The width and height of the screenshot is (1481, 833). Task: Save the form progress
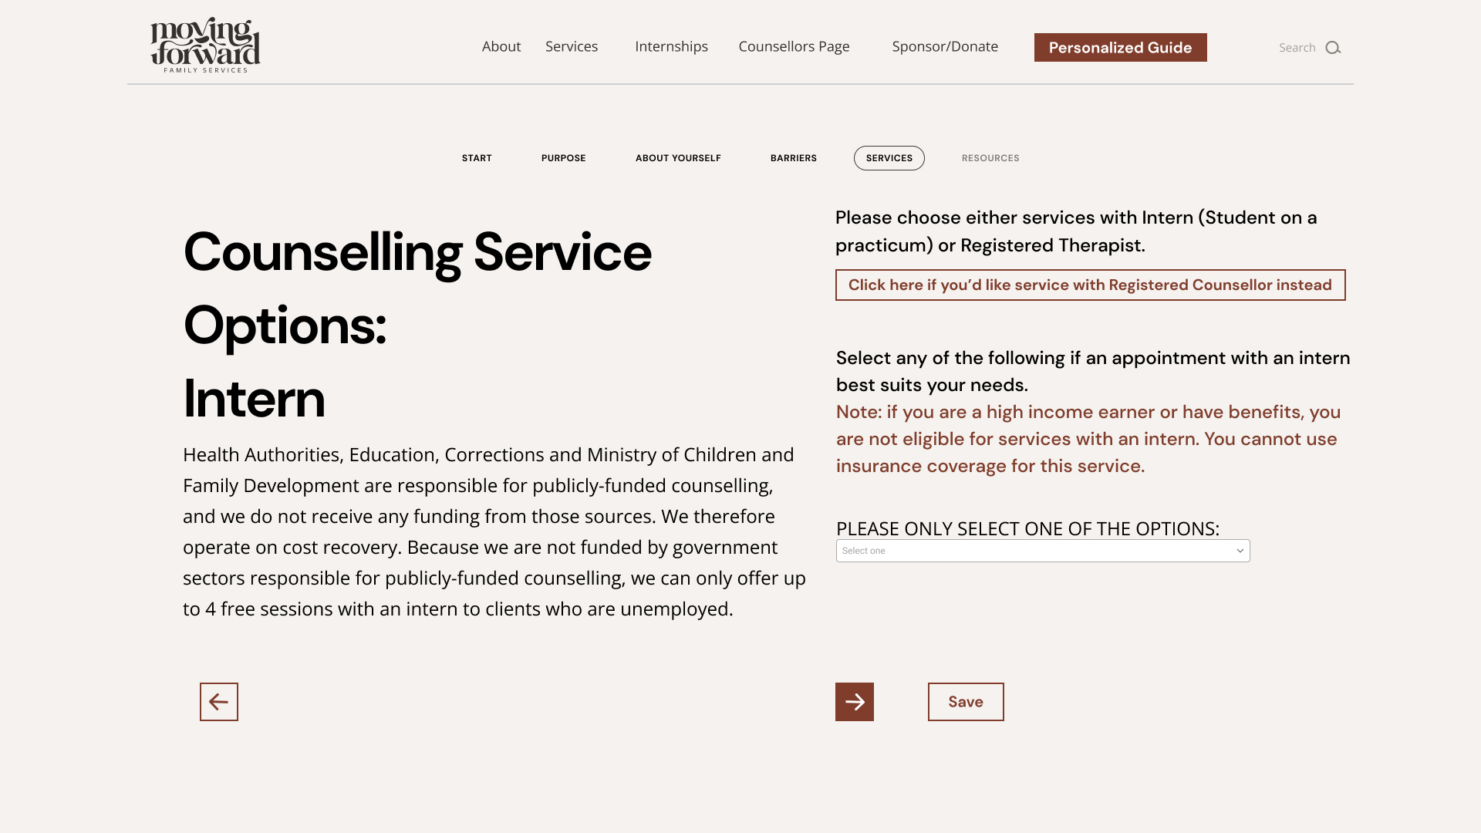[x=966, y=702]
